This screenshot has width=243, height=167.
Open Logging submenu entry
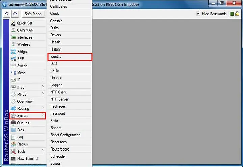(x=70, y=85)
